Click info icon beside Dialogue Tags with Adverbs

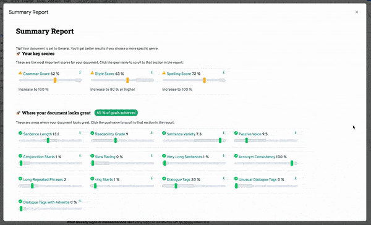tap(80, 201)
